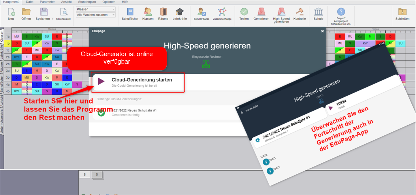Open the Kontrolle verification tool
The width and height of the screenshot is (416, 195).
pyautogui.click(x=300, y=14)
